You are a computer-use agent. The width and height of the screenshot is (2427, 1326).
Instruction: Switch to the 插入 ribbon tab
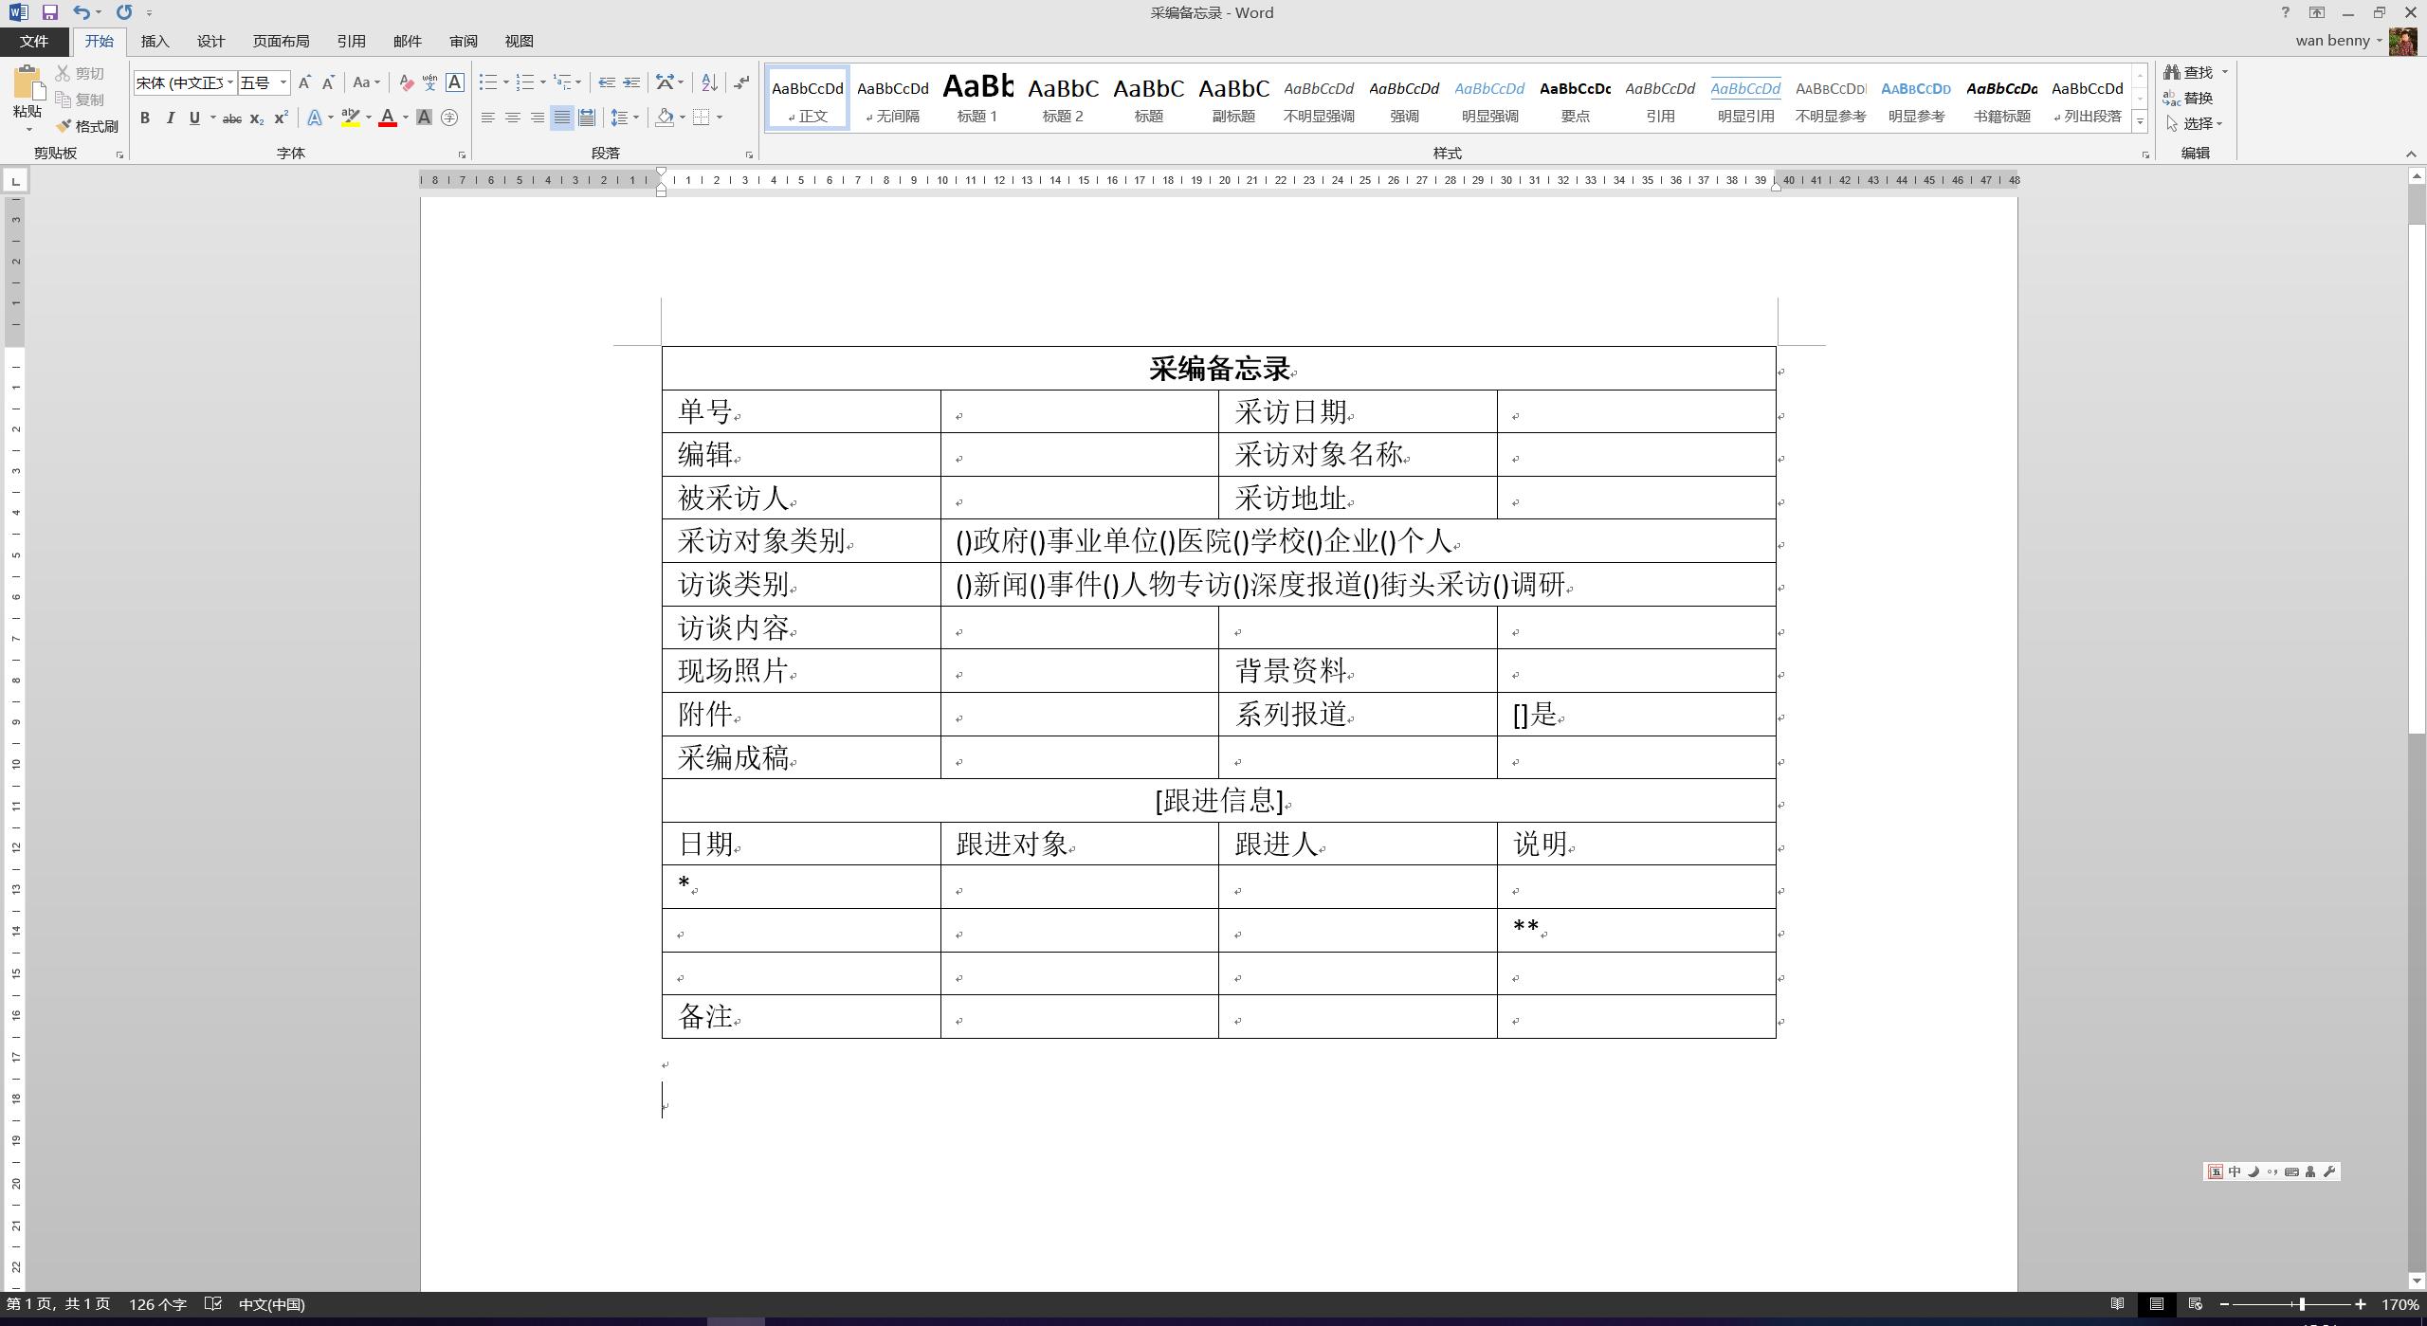pos(155,42)
